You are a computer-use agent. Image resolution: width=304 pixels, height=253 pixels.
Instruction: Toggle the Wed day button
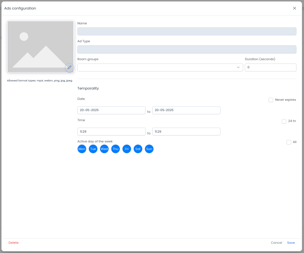pyautogui.click(x=104, y=149)
